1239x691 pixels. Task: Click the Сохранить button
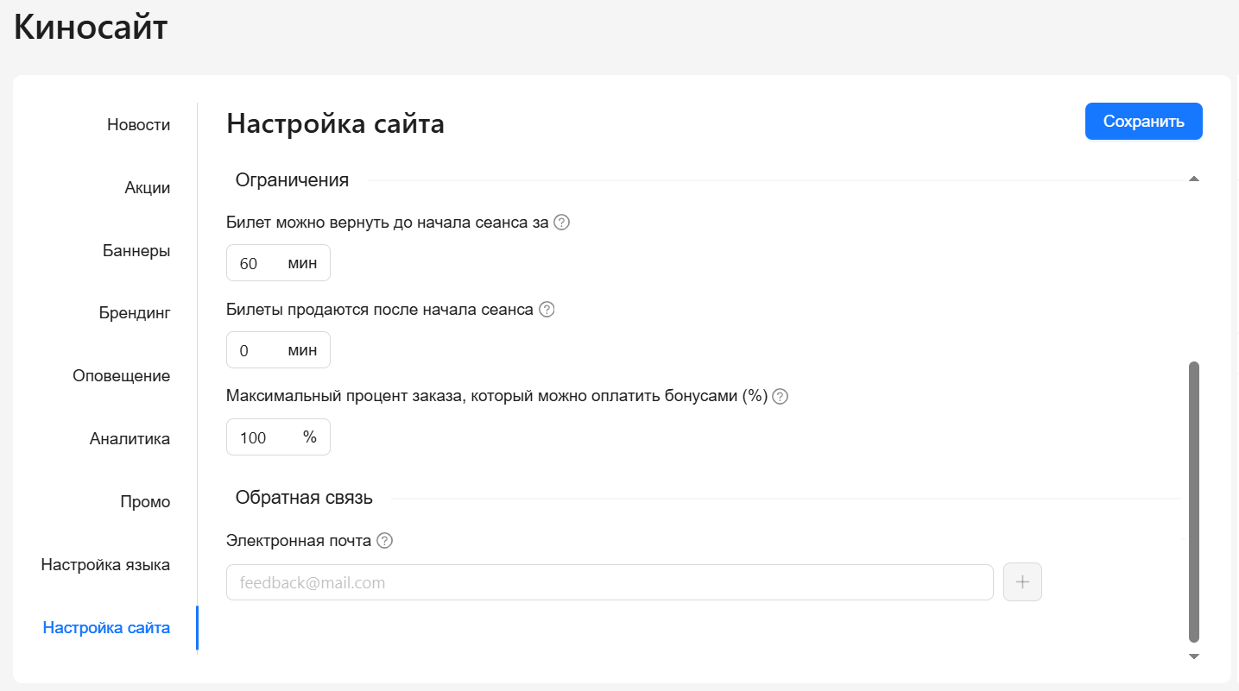click(x=1143, y=122)
